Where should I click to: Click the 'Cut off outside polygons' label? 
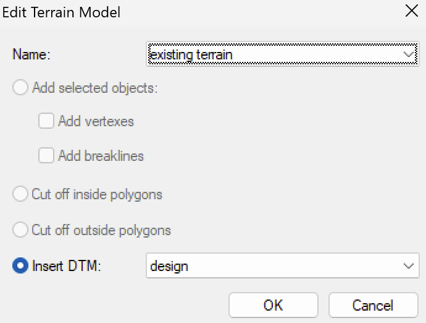(x=101, y=230)
